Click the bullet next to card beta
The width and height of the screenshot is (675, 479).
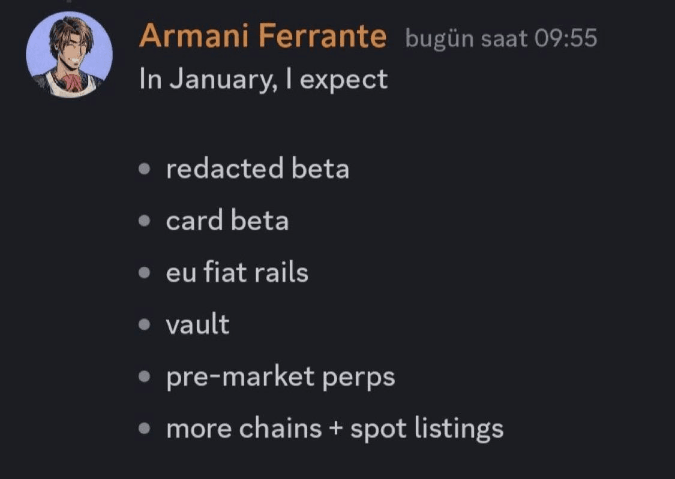[x=143, y=222]
